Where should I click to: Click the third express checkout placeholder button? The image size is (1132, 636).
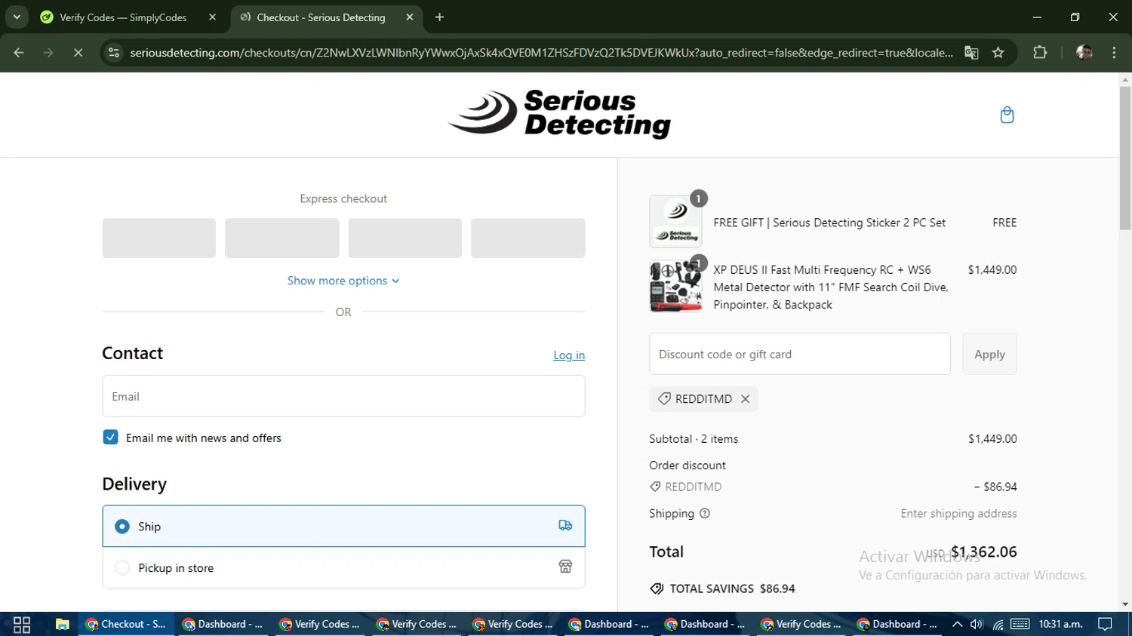(405, 238)
